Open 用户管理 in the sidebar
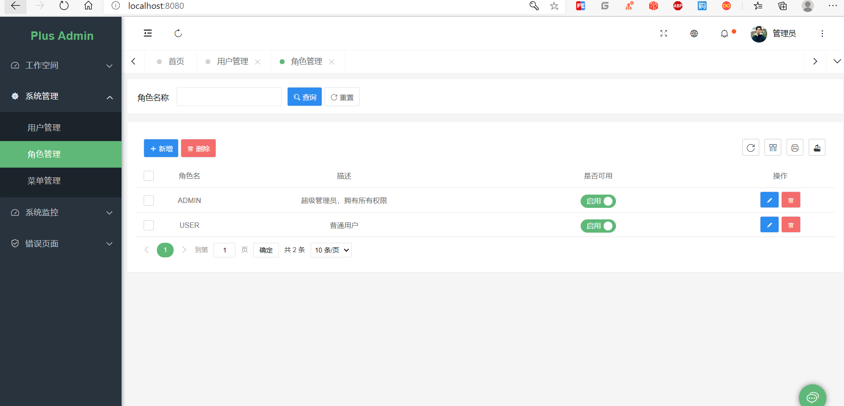 pos(61,128)
